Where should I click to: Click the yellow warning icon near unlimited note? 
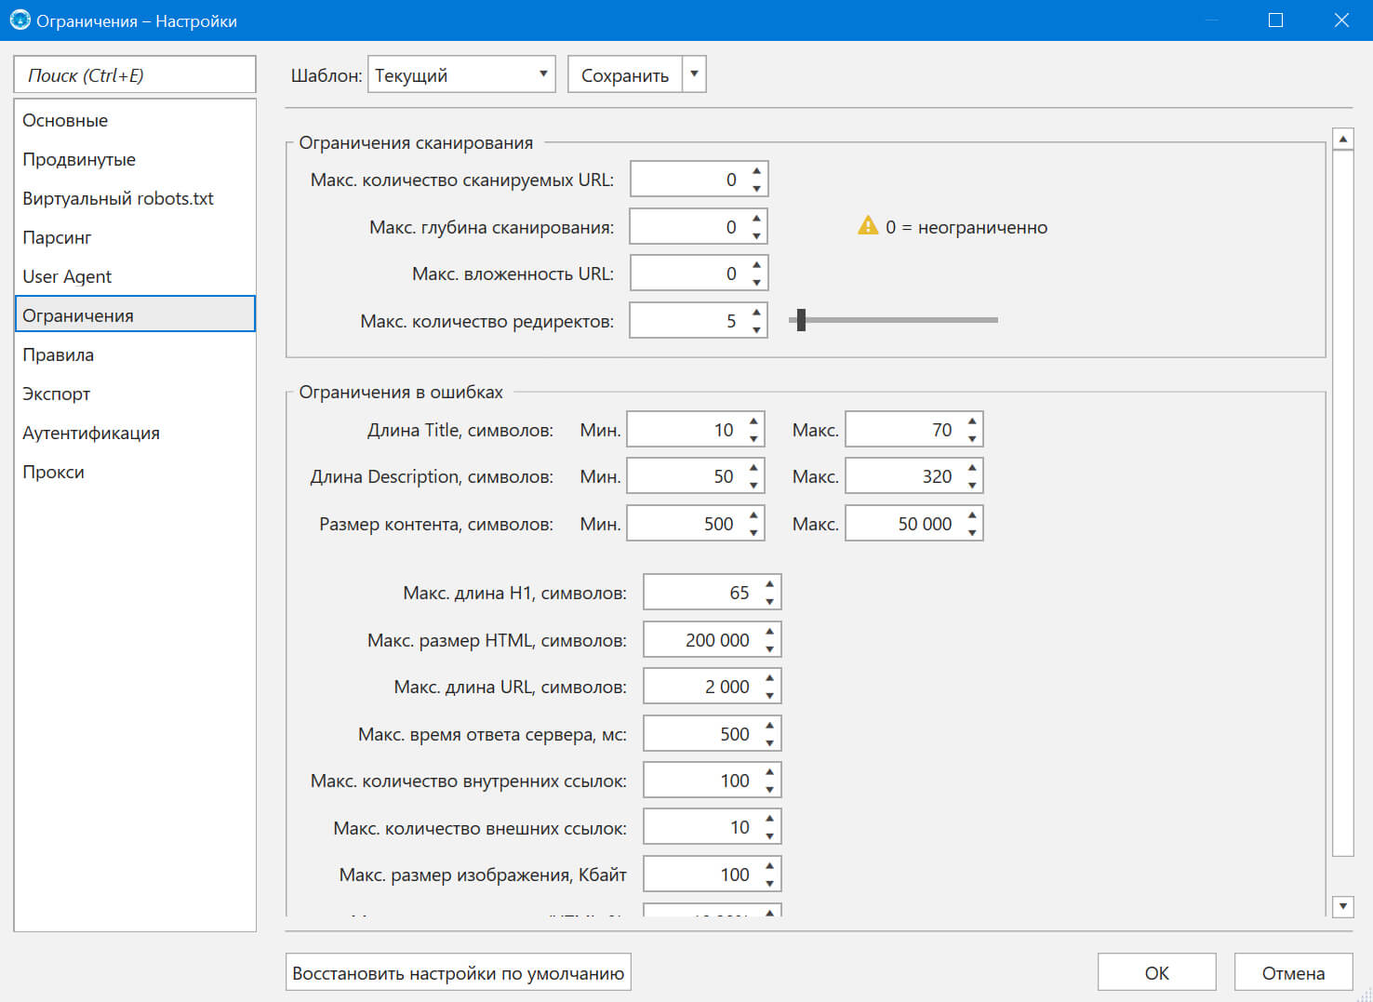(868, 226)
